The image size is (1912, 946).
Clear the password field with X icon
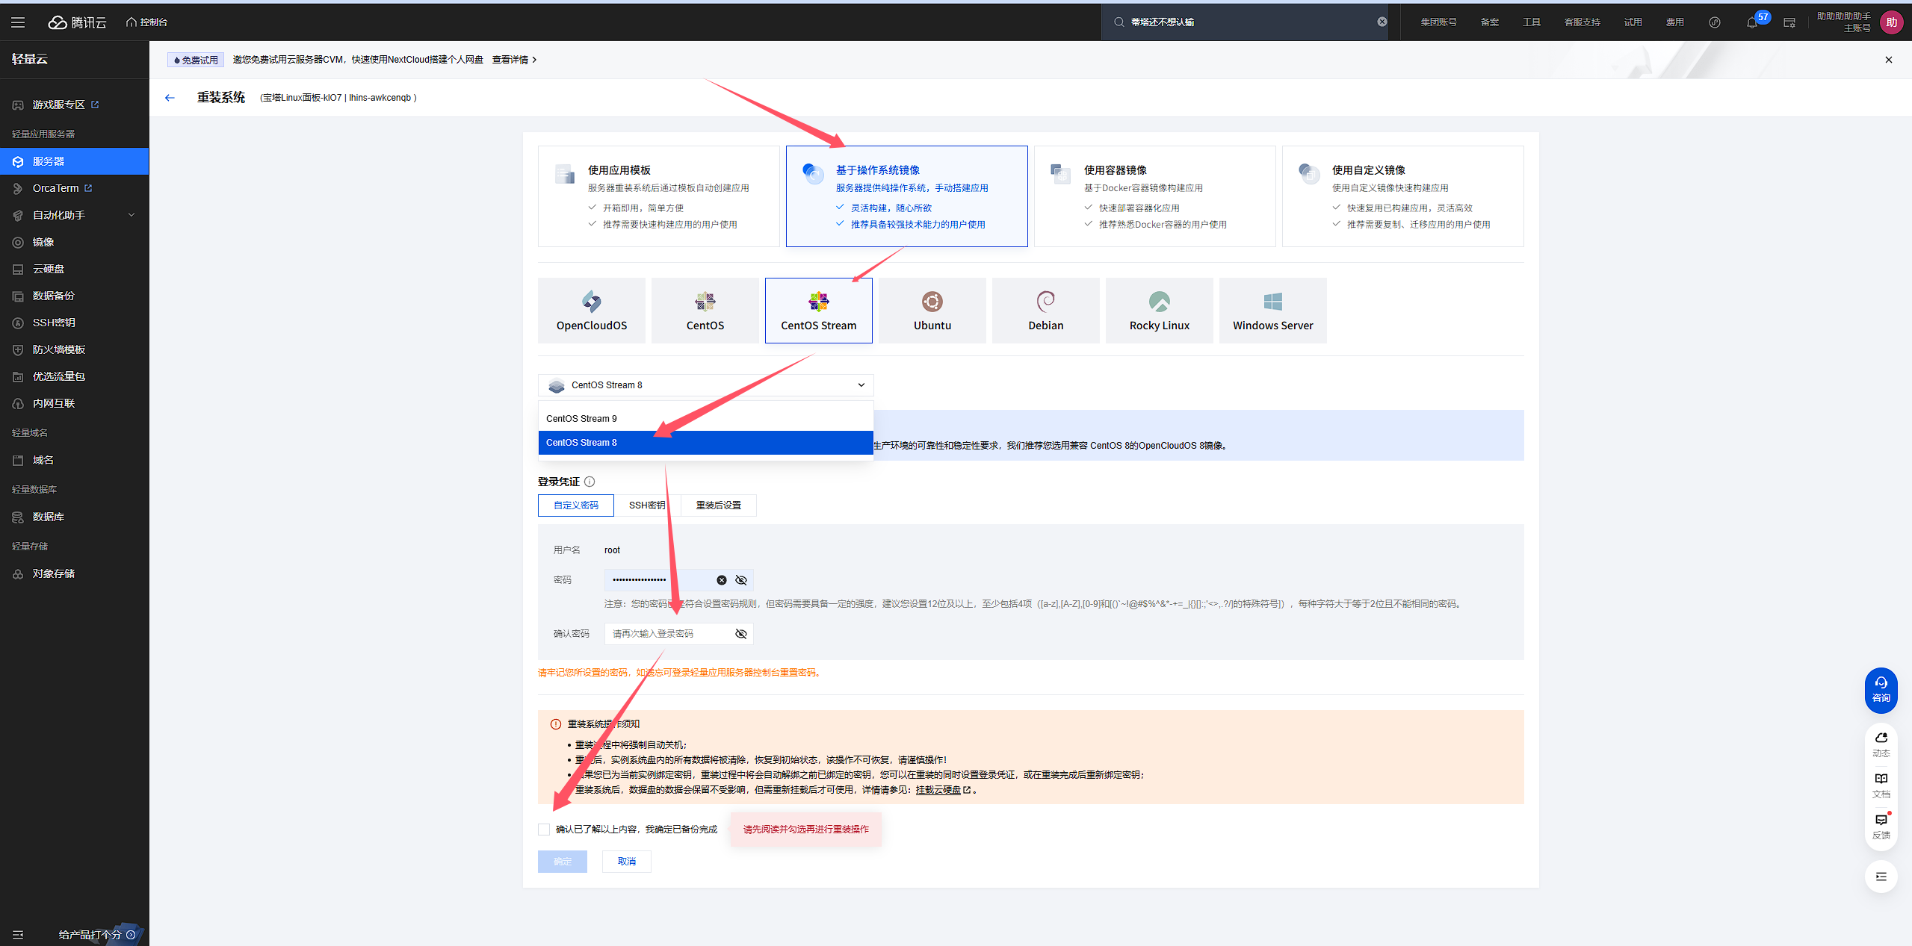721,580
